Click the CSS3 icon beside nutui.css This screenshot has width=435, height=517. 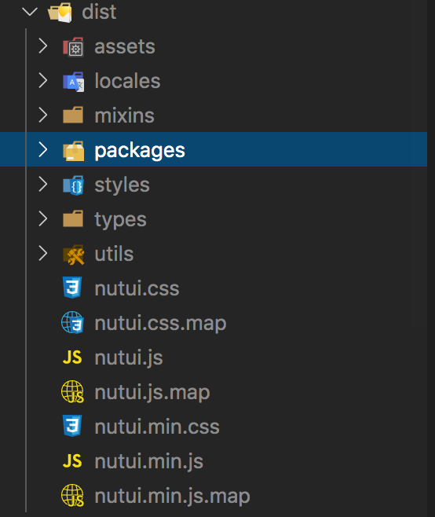coord(72,288)
